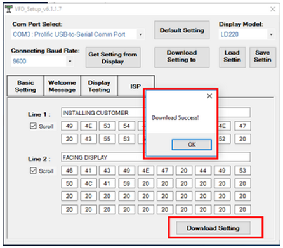283x248 pixels.
Task: Select Line 2 hex cell 47
Action: (165, 171)
